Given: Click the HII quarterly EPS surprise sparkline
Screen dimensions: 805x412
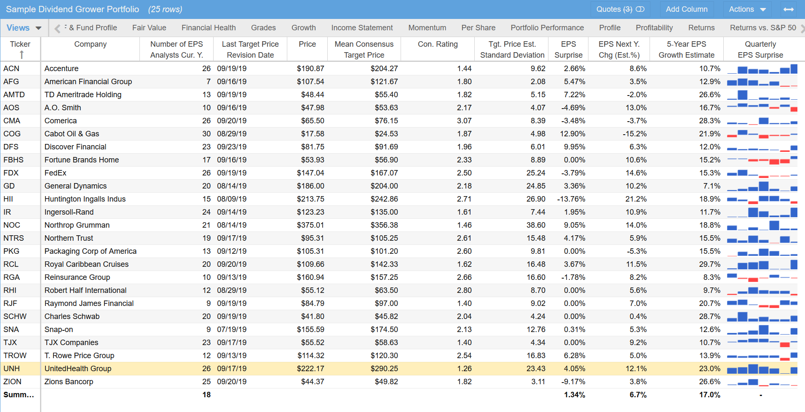Looking at the screenshot, I should [x=762, y=199].
